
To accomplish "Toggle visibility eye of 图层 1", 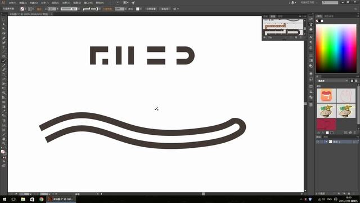I will [x=318, y=142].
